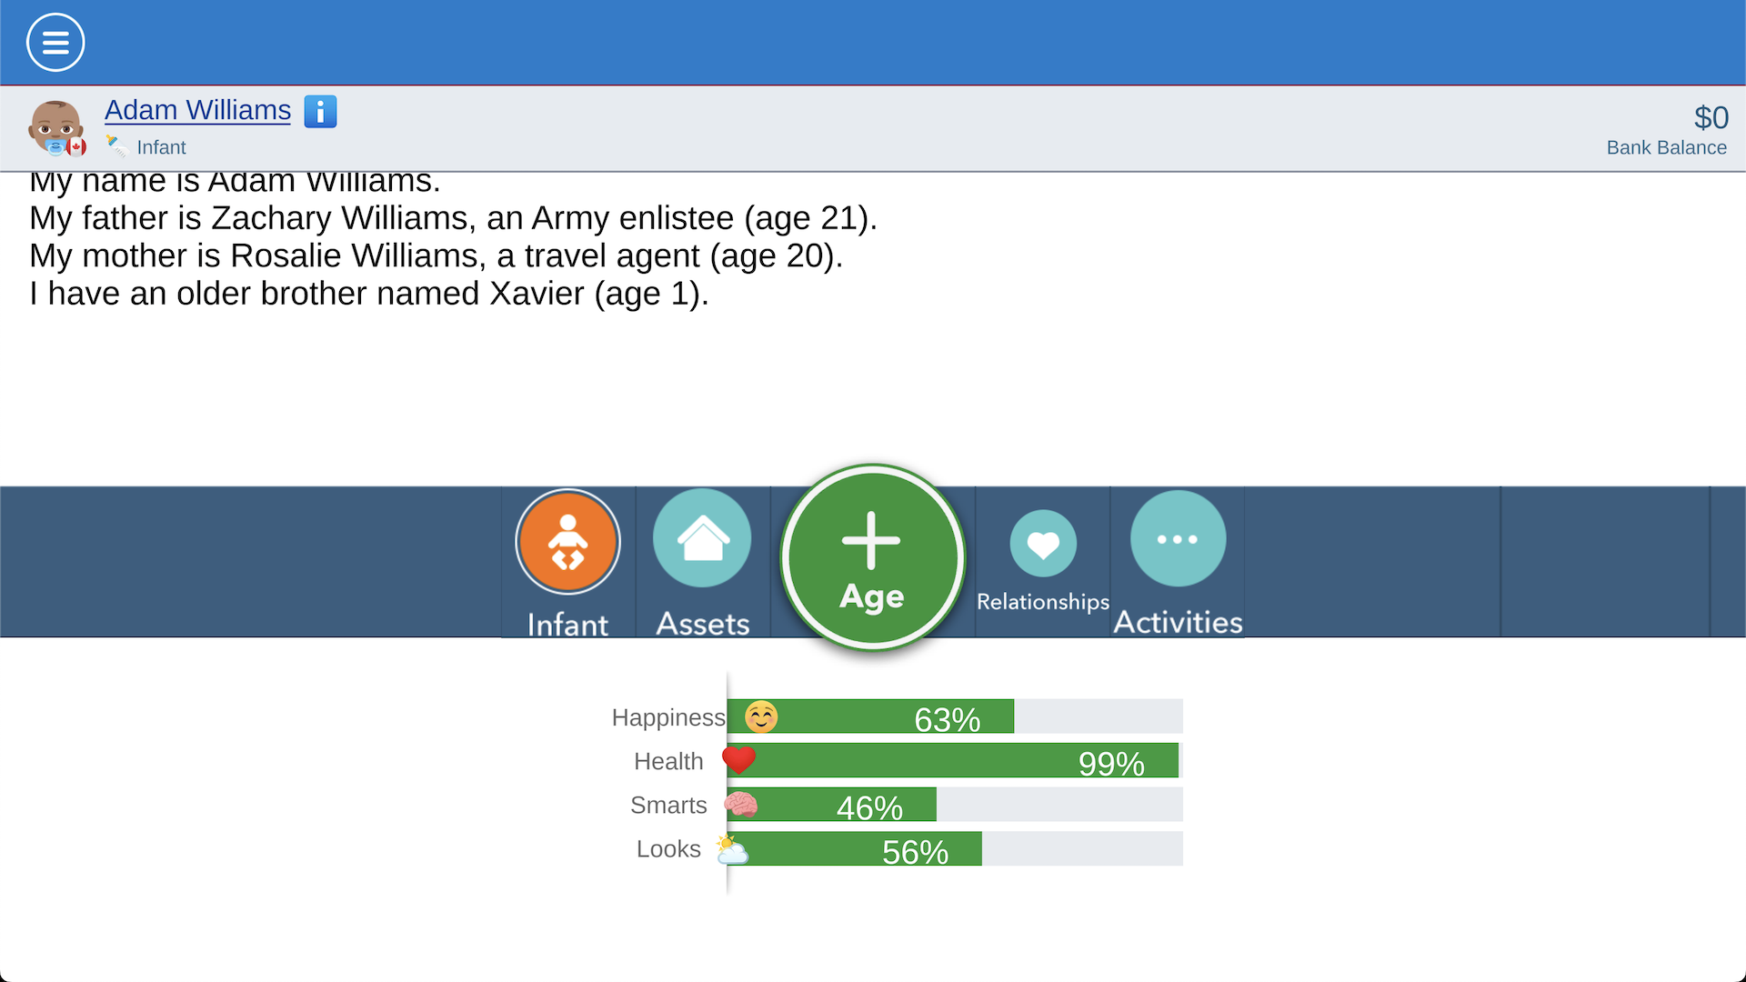The image size is (1746, 982).
Task: Click the $0 bank balance amount
Action: (1711, 117)
